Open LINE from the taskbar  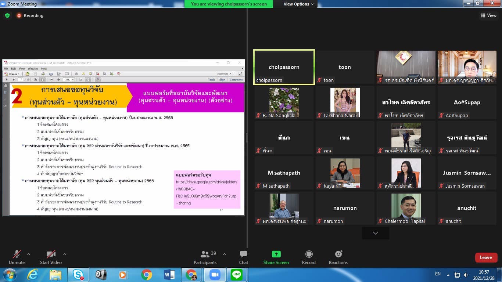[237, 275]
